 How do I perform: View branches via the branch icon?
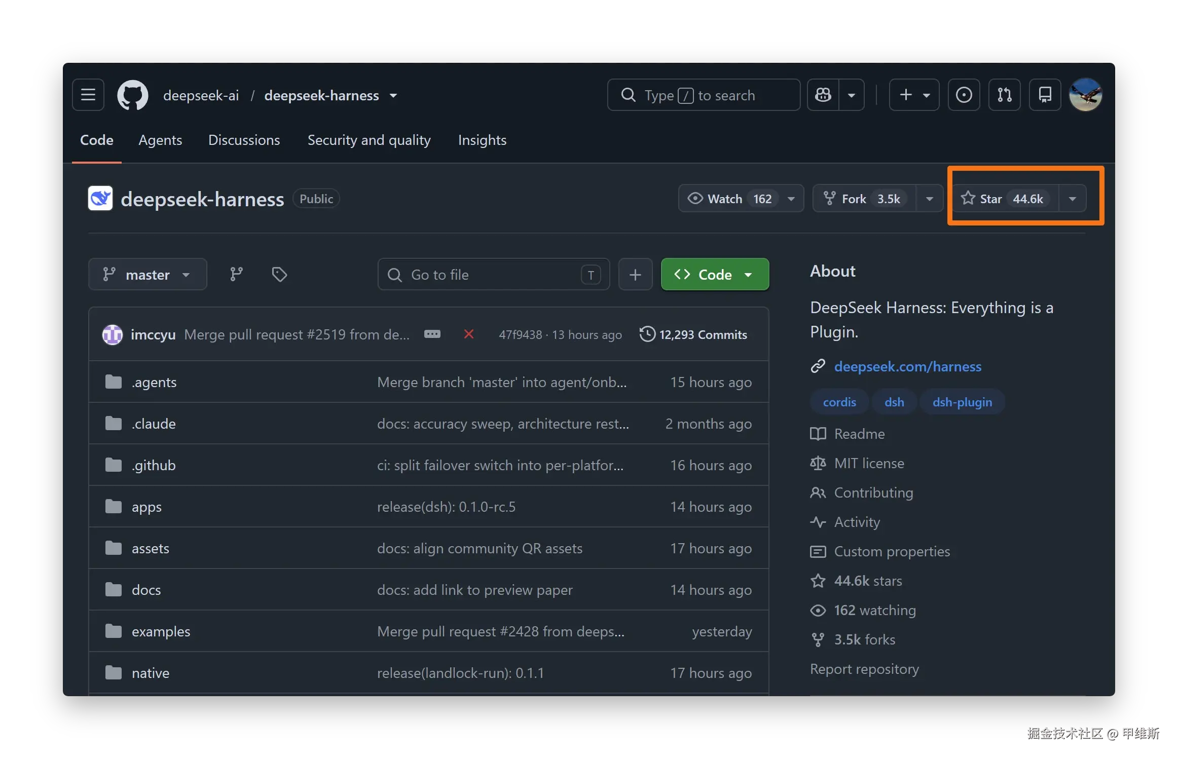coord(236,274)
